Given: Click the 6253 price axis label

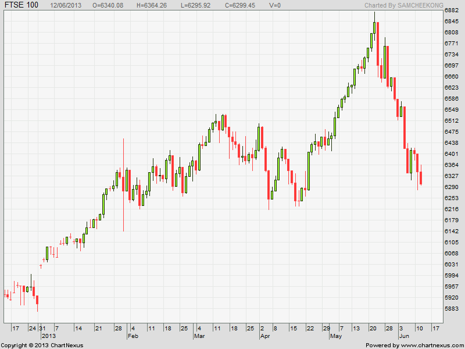Looking at the screenshot, I should 452,198.
